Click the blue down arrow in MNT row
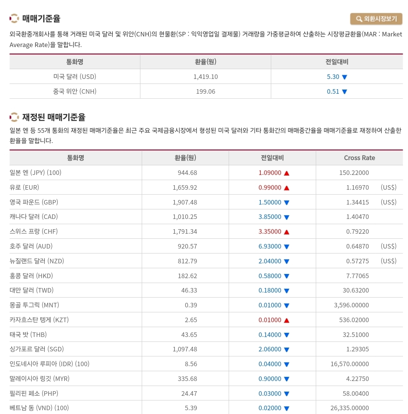408x414 pixels. click(x=287, y=305)
